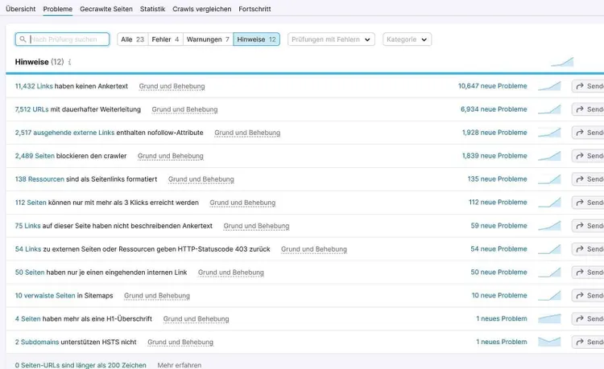The width and height of the screenshot is (604, 369).
Task: Click Send button in 2 Subdomains row
Action: click(x=588, y=342)
